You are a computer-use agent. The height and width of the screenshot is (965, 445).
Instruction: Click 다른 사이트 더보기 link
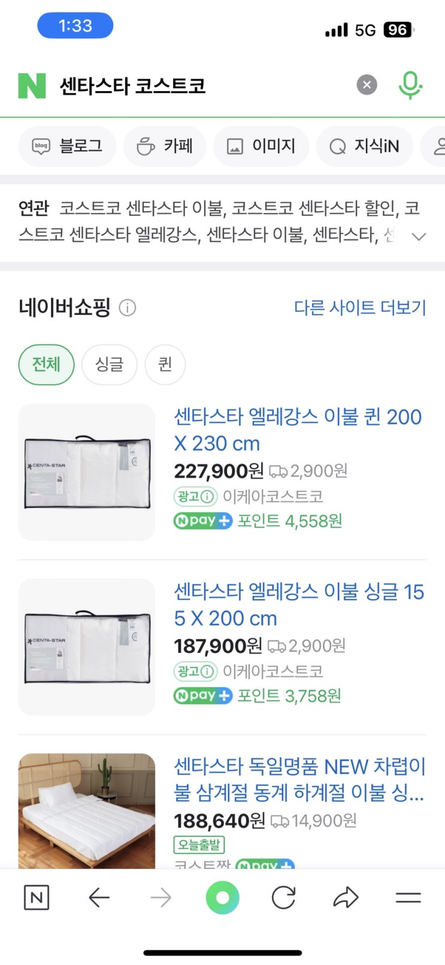pos(360,308)
